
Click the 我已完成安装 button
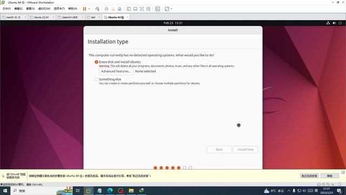(x=309, y=175)
